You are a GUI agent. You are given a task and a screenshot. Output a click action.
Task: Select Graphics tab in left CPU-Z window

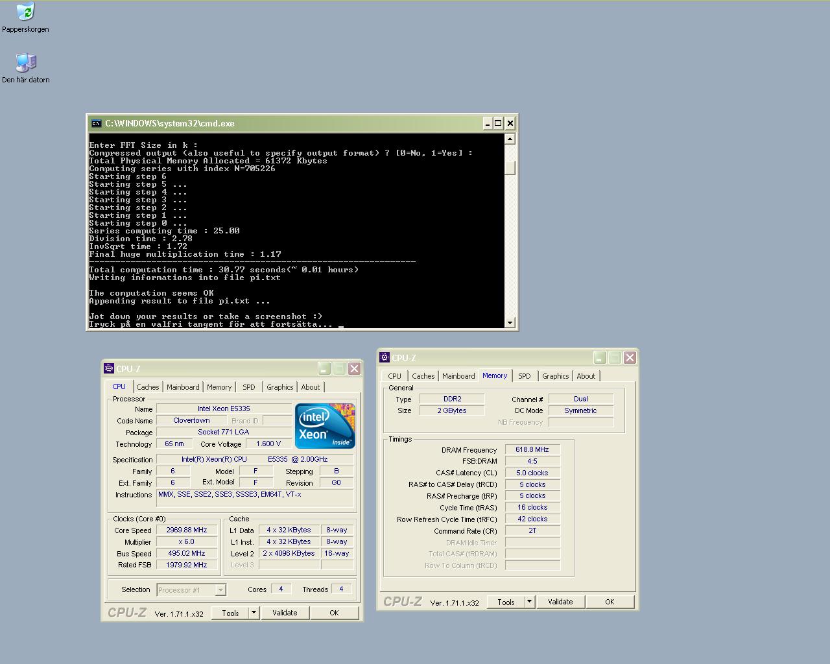coord(280,387)
